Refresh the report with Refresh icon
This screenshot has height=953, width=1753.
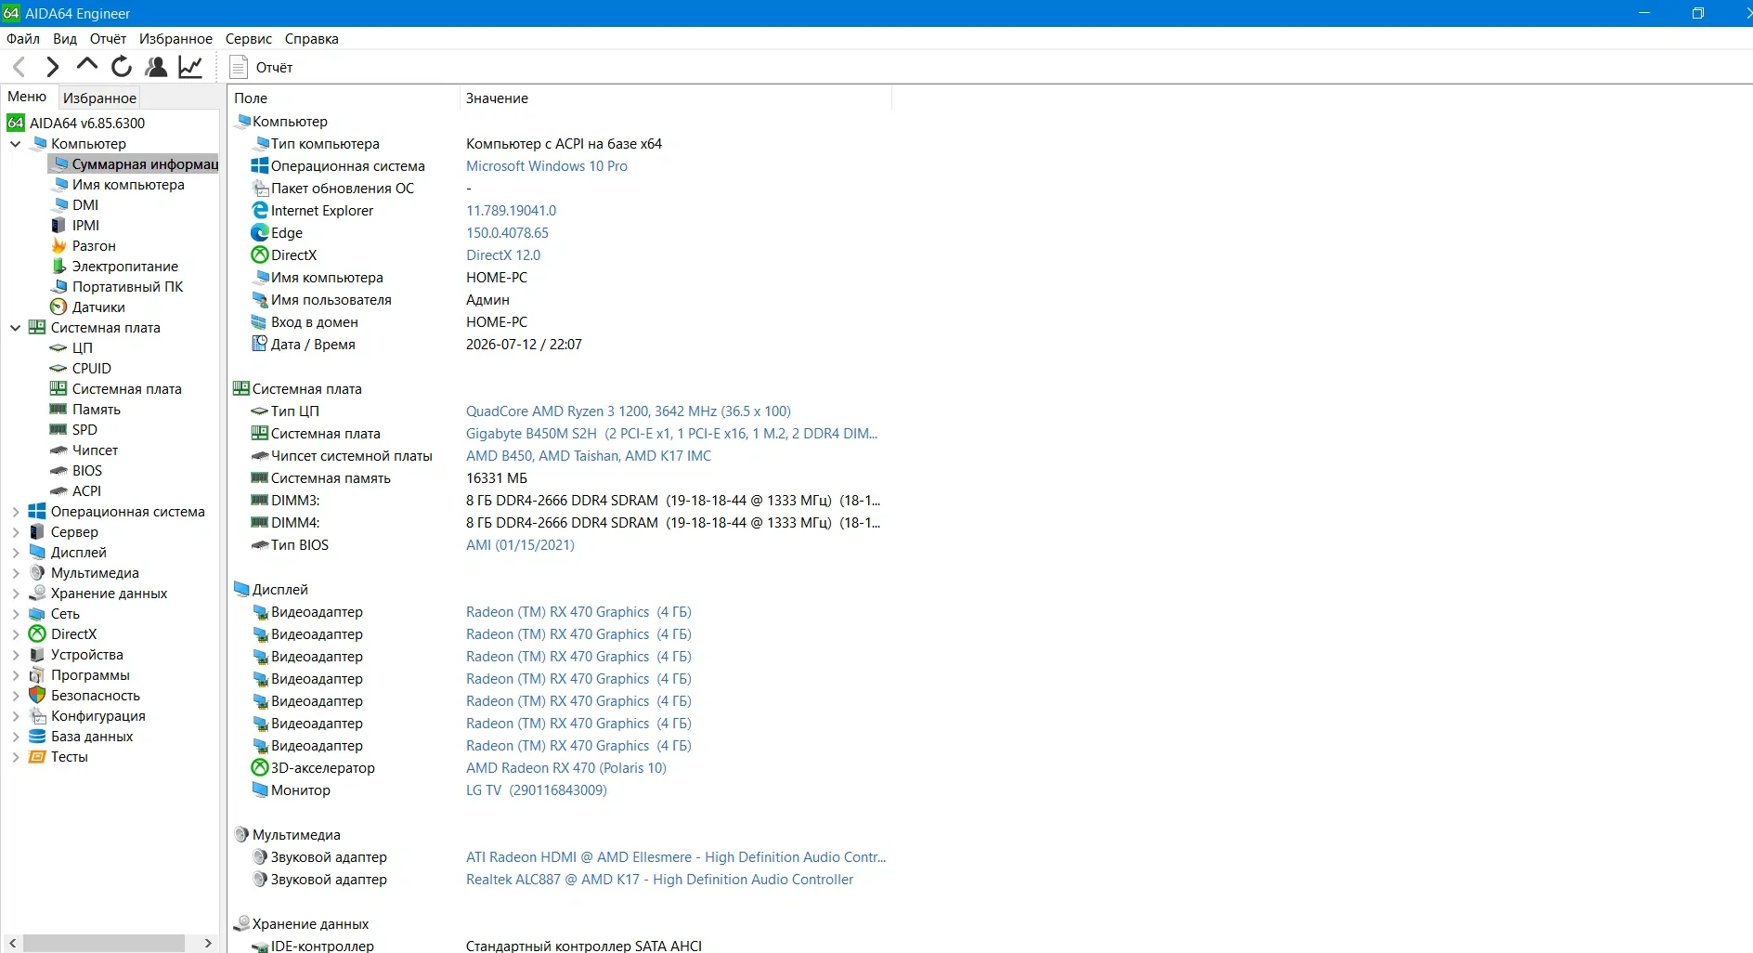click(x=122, y=67)
